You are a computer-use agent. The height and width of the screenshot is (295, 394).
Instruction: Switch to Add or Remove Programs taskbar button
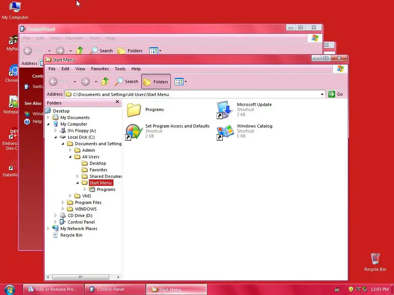pyautogui.click(x=53, y=289)
